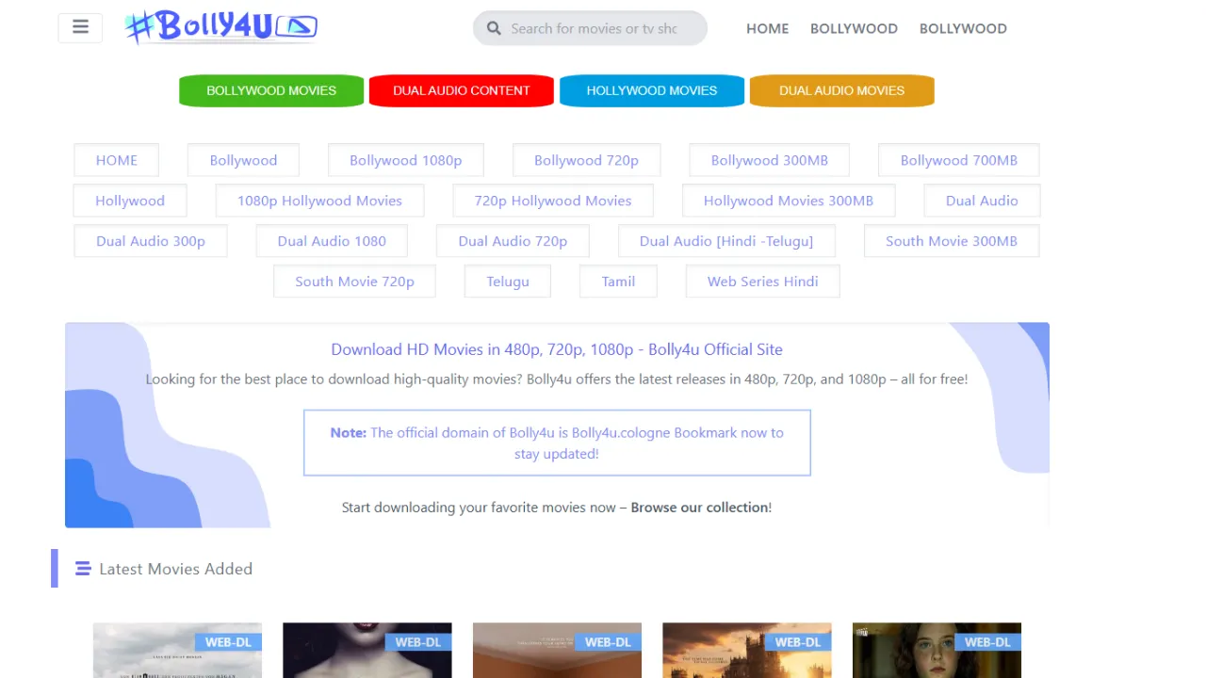Open Browse our collection link

(700, 507)
